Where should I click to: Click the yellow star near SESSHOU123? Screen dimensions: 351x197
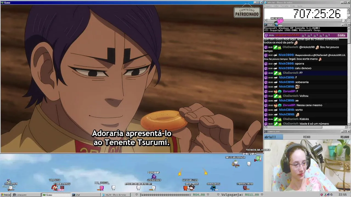tap(180, 173)
